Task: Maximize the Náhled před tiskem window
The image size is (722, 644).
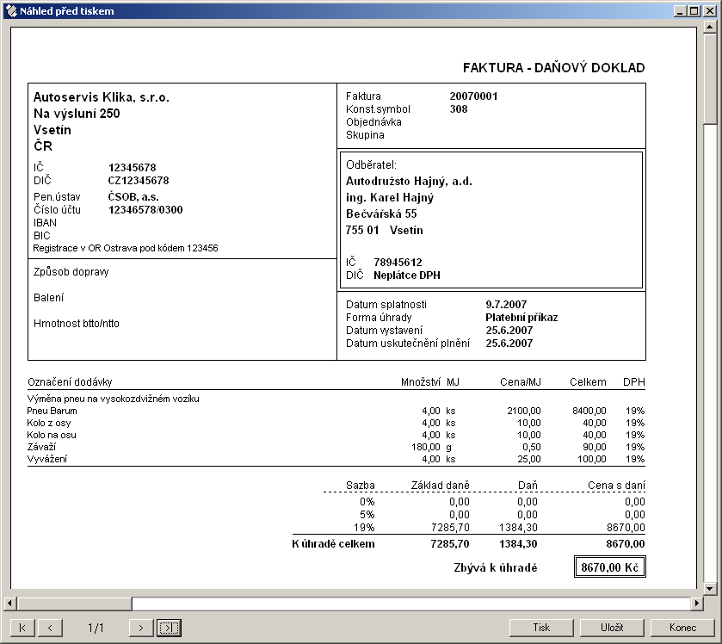Action: (x=694, y=11)
